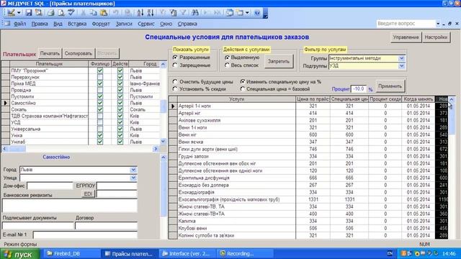Click the Copy toolbar icon
The image size is (461, 259).
(94, 13)
